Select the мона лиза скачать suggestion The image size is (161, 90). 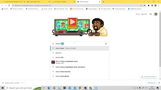(80, 72)
